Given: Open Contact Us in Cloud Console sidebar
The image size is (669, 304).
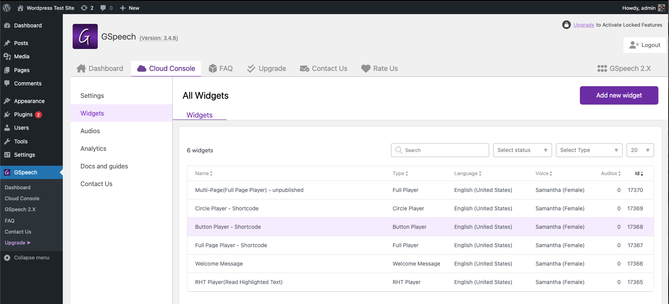Looking at the screenshot, I should [121, 184].
